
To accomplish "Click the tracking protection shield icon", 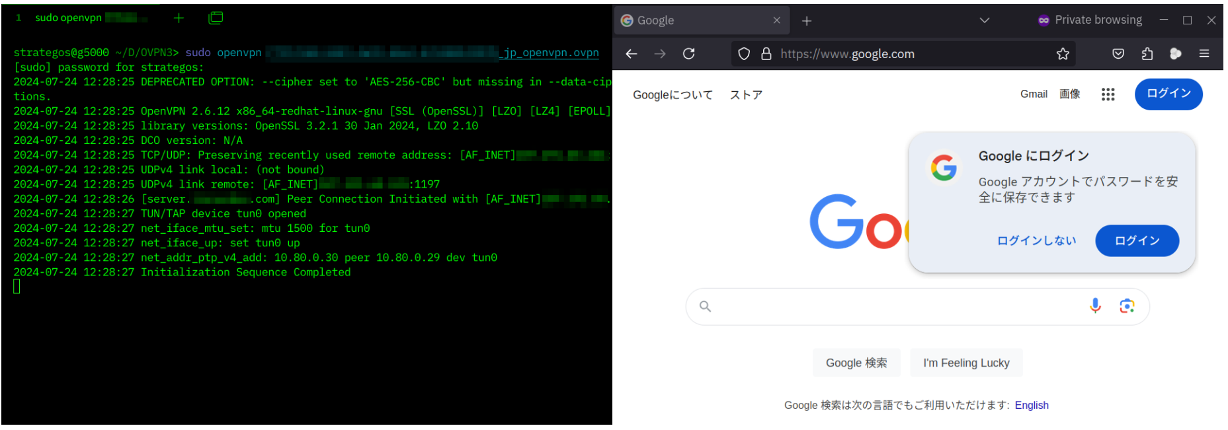I will point(744,54).
